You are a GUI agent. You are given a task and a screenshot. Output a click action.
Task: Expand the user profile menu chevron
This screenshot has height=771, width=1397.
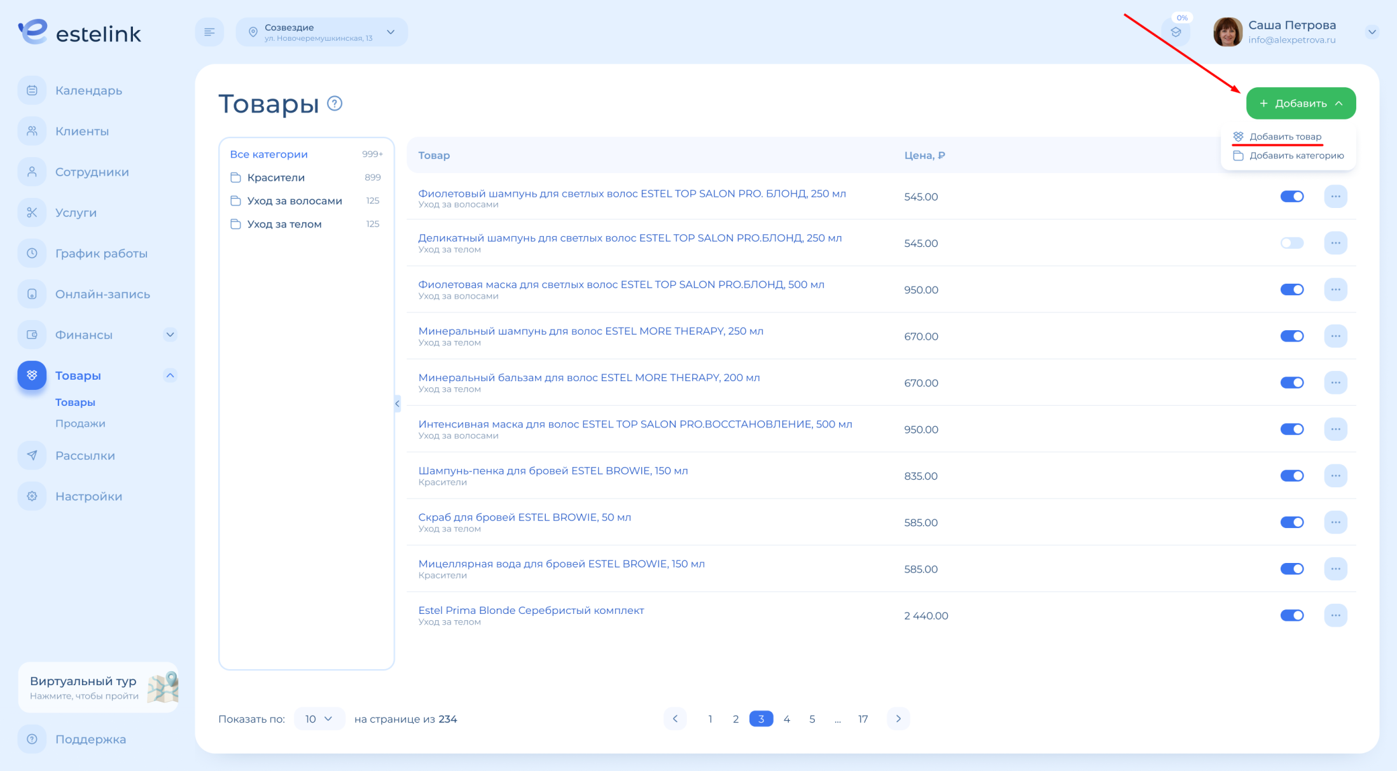tap(1372, 32)
